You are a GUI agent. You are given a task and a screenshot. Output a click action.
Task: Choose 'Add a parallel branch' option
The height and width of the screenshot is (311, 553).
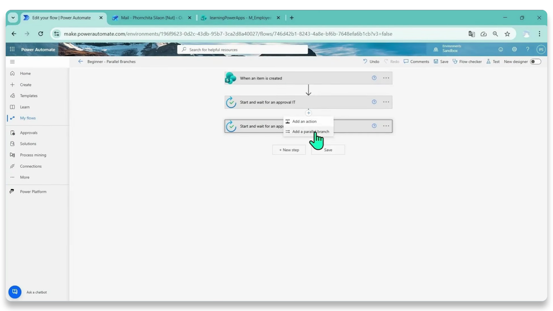(x=308, y=132)
